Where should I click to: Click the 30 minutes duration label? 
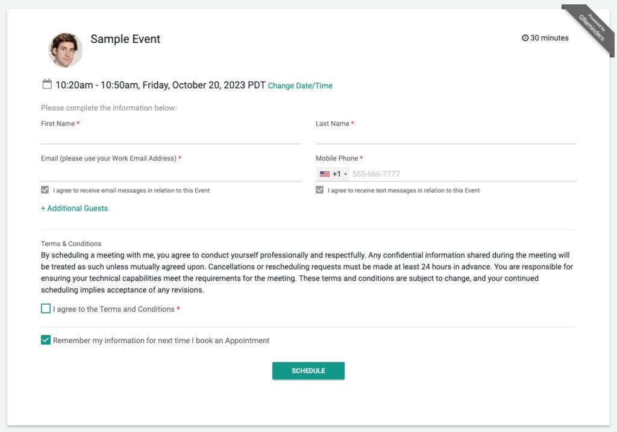pyautogui.click(x=550, y=38)
